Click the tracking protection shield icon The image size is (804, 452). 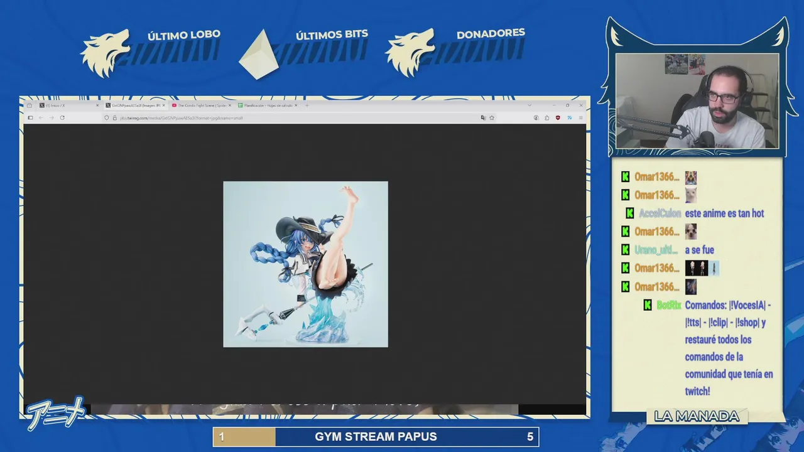point(106,118)
